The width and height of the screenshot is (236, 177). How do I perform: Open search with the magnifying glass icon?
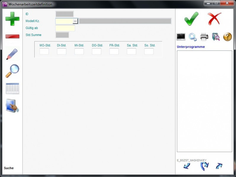[12, 71]
